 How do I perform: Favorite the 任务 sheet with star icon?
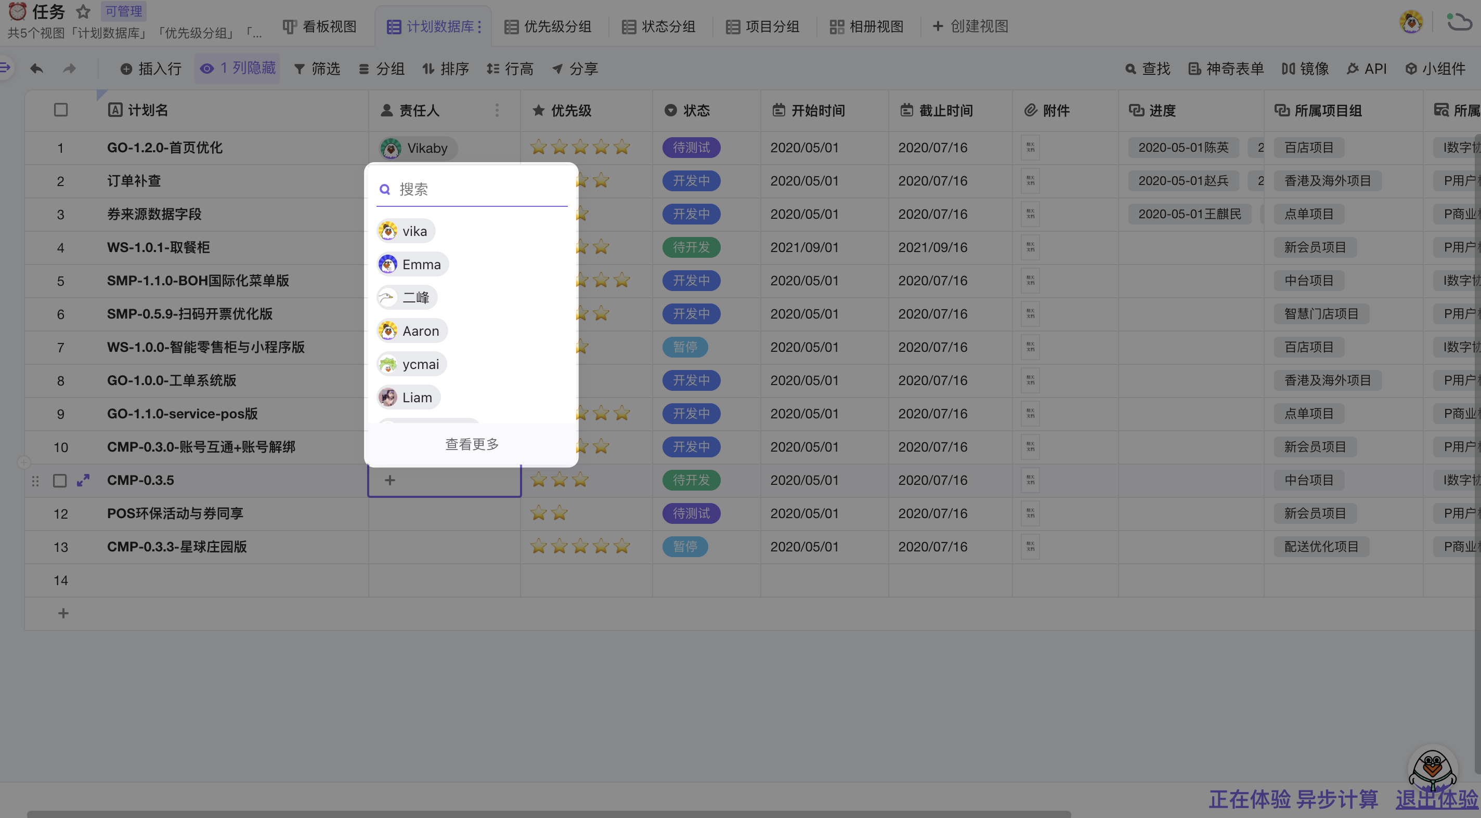pyautogui.click(x=83, y=11)
